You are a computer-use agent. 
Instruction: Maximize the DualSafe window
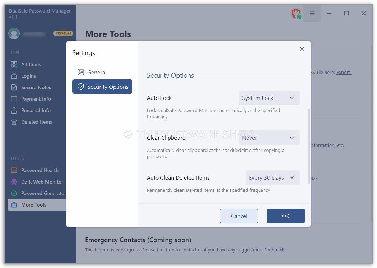346,14
